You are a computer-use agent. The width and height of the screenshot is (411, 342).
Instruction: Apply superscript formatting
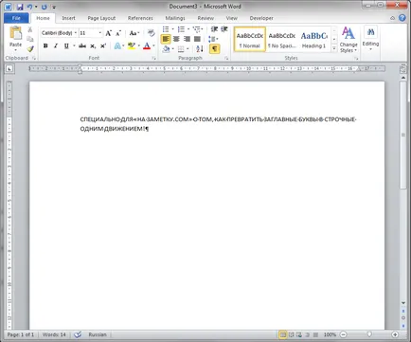(103, 46)
